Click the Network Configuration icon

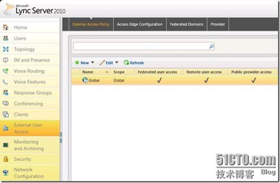point(6,173)
